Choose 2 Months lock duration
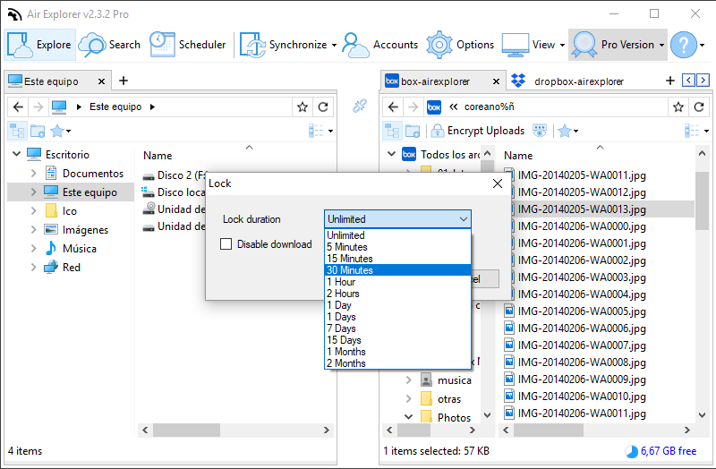 coord(397,363)
